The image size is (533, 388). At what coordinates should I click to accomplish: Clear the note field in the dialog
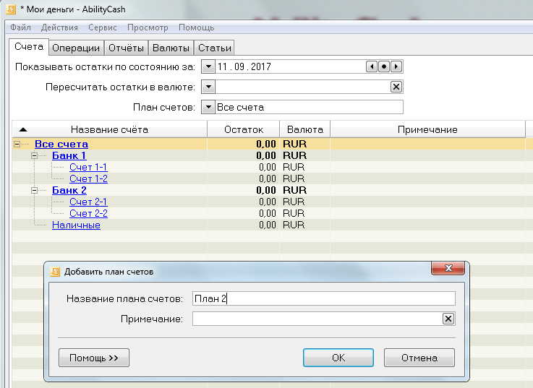point(448,319)
